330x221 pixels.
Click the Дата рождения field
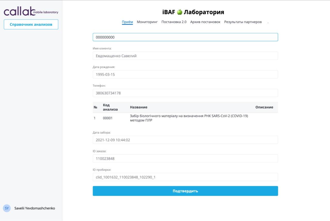(x=185, y=74)
